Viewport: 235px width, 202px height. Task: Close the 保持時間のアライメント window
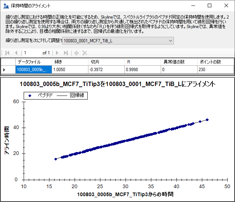pyautogui.click(x=226, y=6)
